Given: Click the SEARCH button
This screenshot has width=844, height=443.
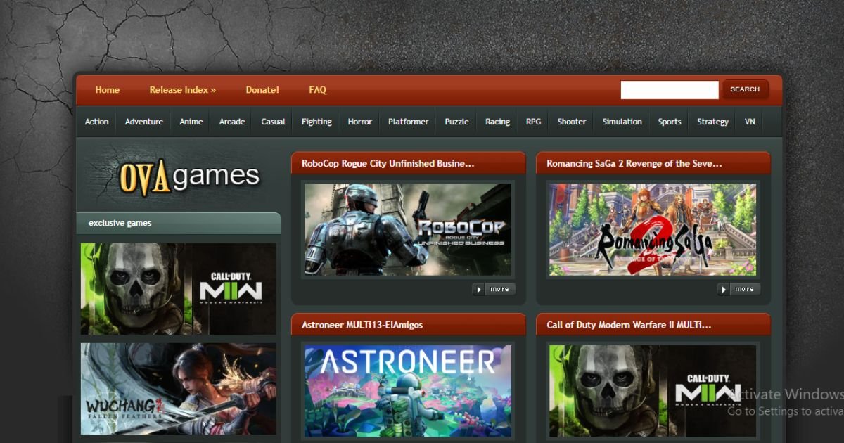Looking at the screenshot, I should tap(745, 89).
